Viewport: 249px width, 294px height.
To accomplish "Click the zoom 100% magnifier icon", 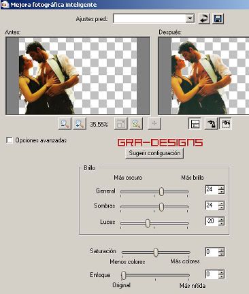I will point(136,124).
